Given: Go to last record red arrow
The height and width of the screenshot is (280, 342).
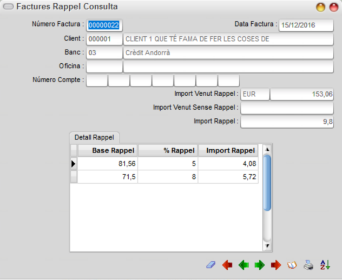Looking at the screenshot, I should coord(276,265).
